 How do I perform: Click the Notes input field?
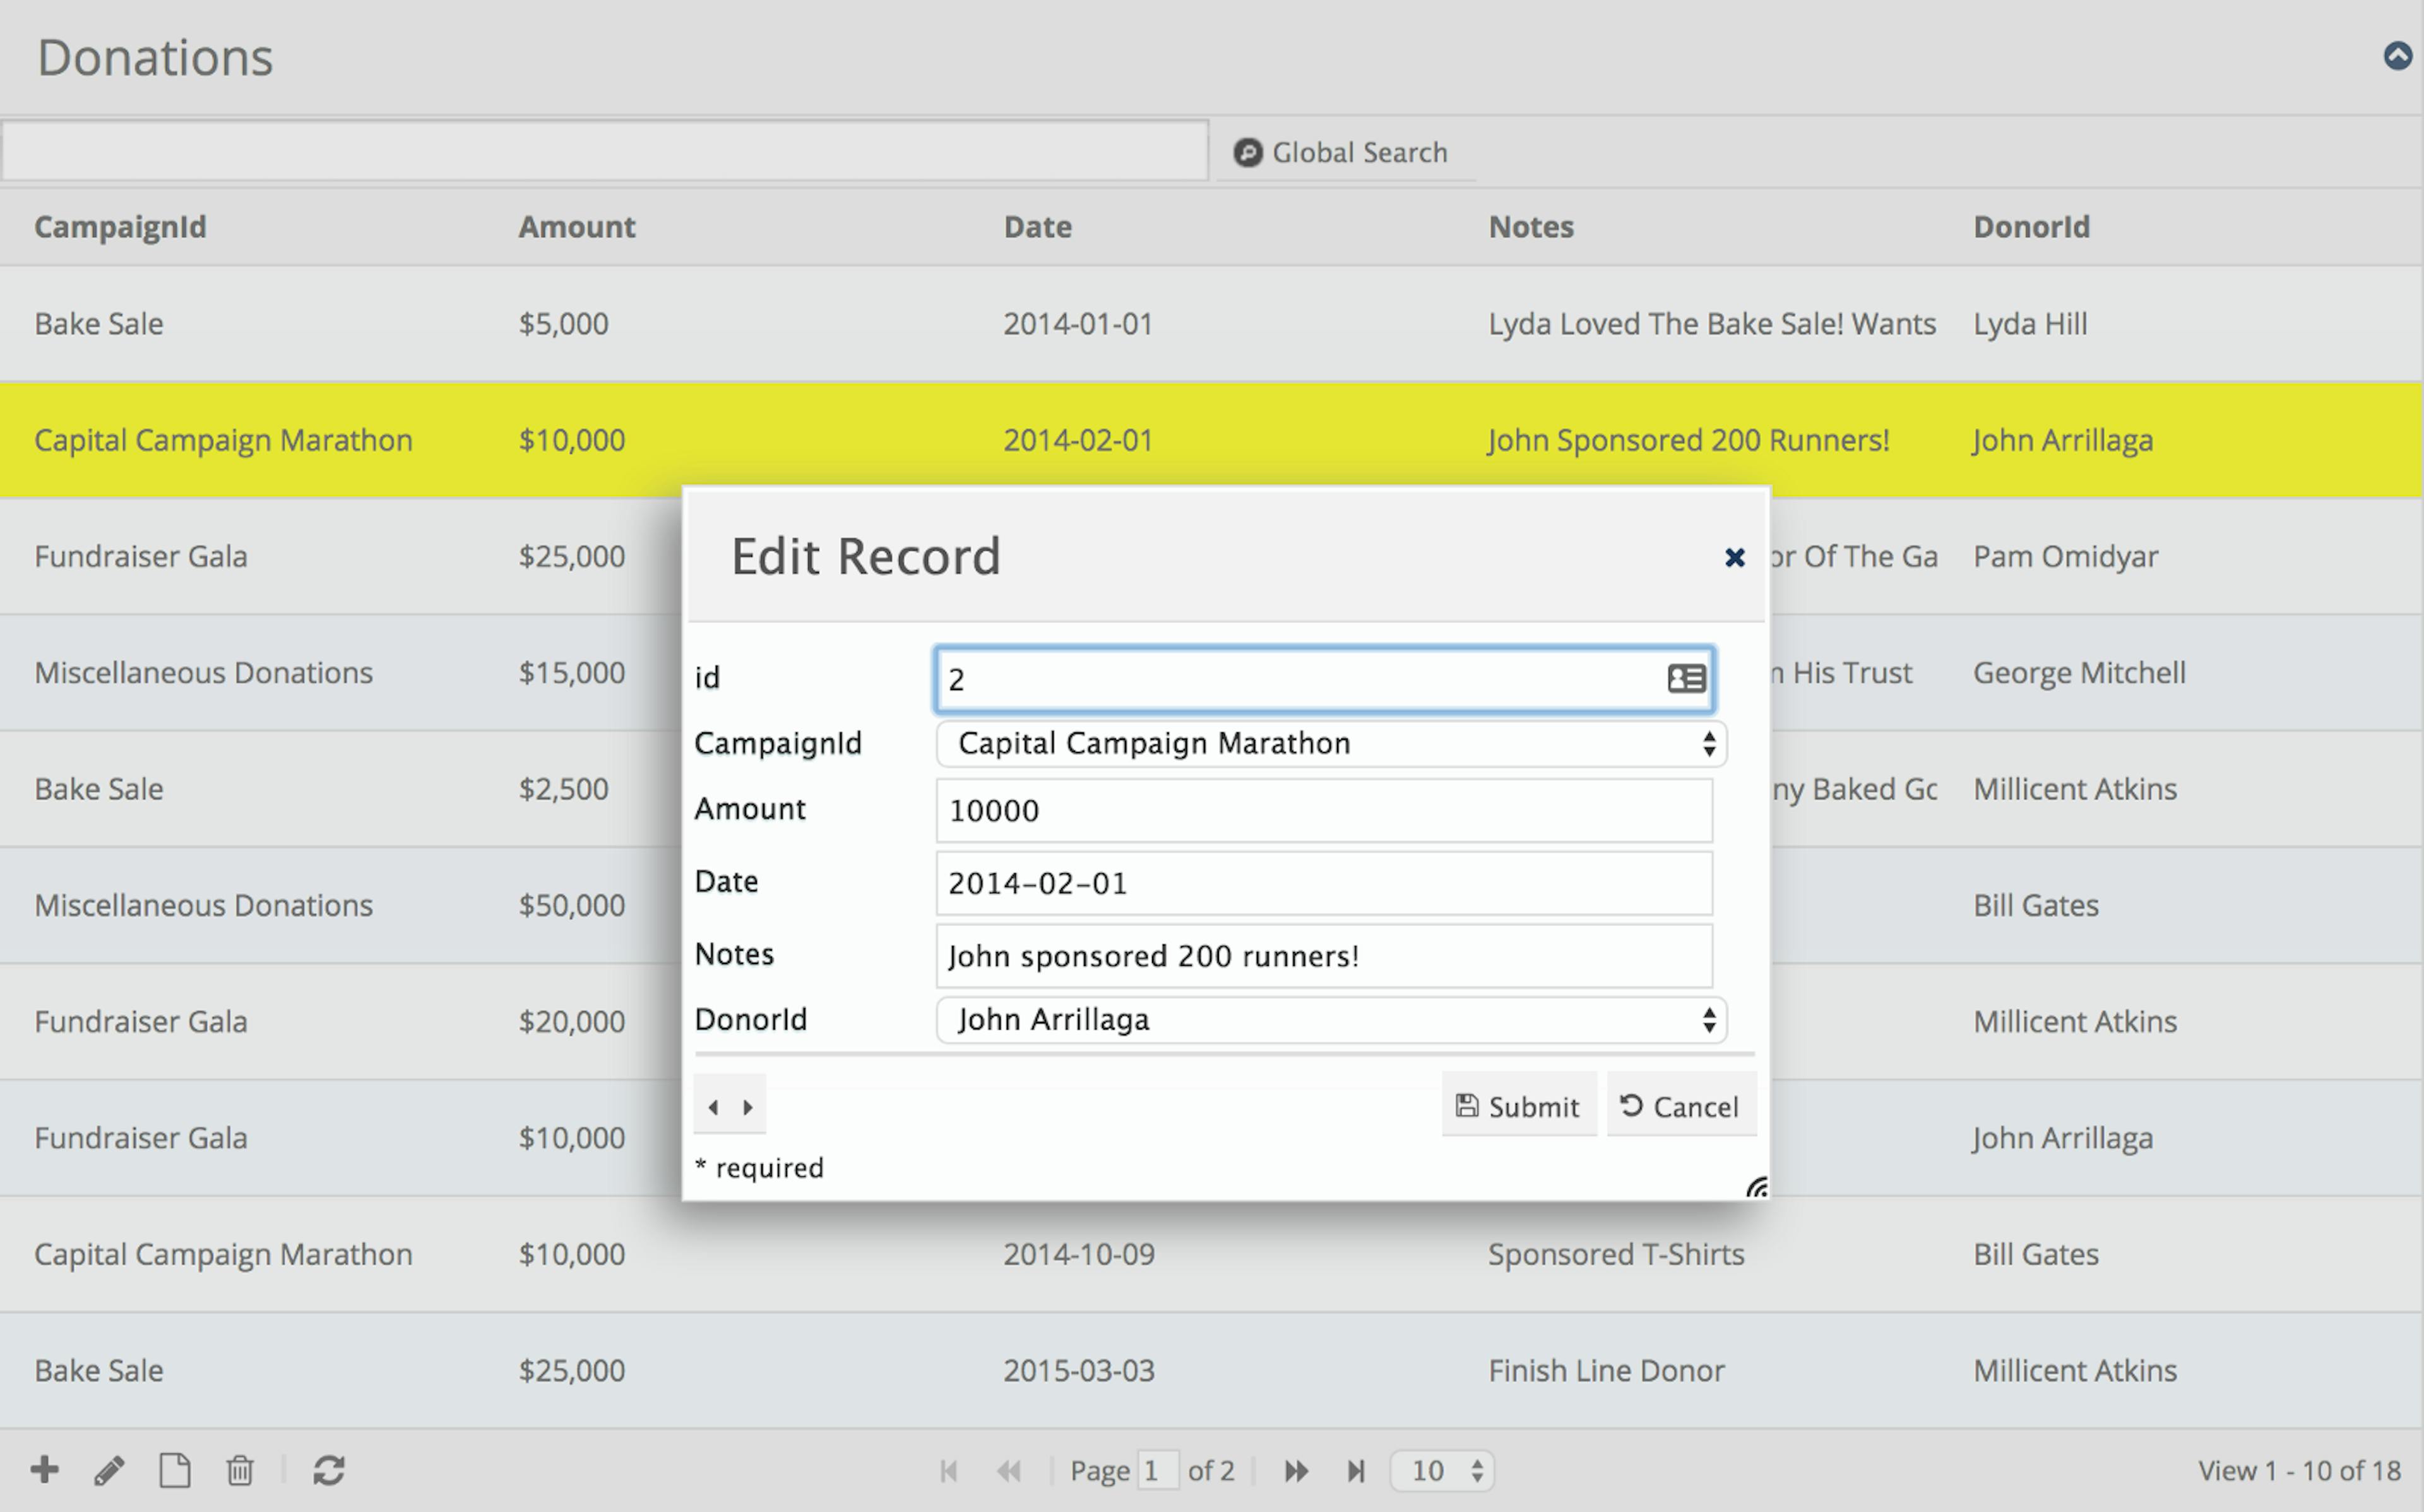[1324, 956]
